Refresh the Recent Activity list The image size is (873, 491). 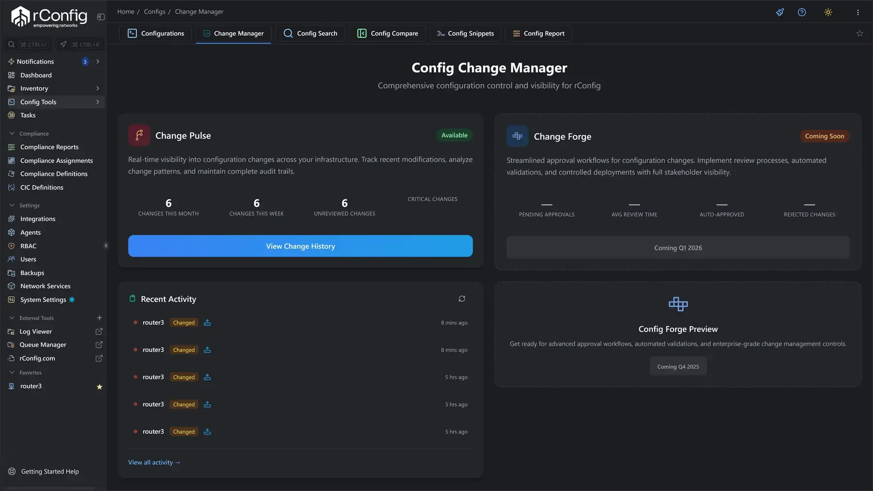[462, 299]
